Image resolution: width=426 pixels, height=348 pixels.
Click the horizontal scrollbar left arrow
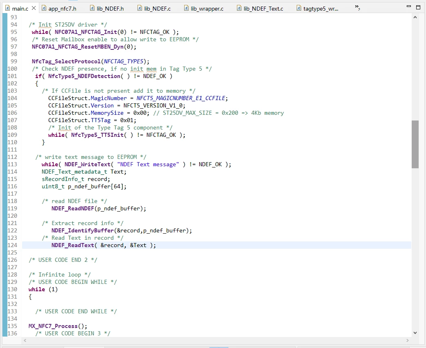coord(25,340)
